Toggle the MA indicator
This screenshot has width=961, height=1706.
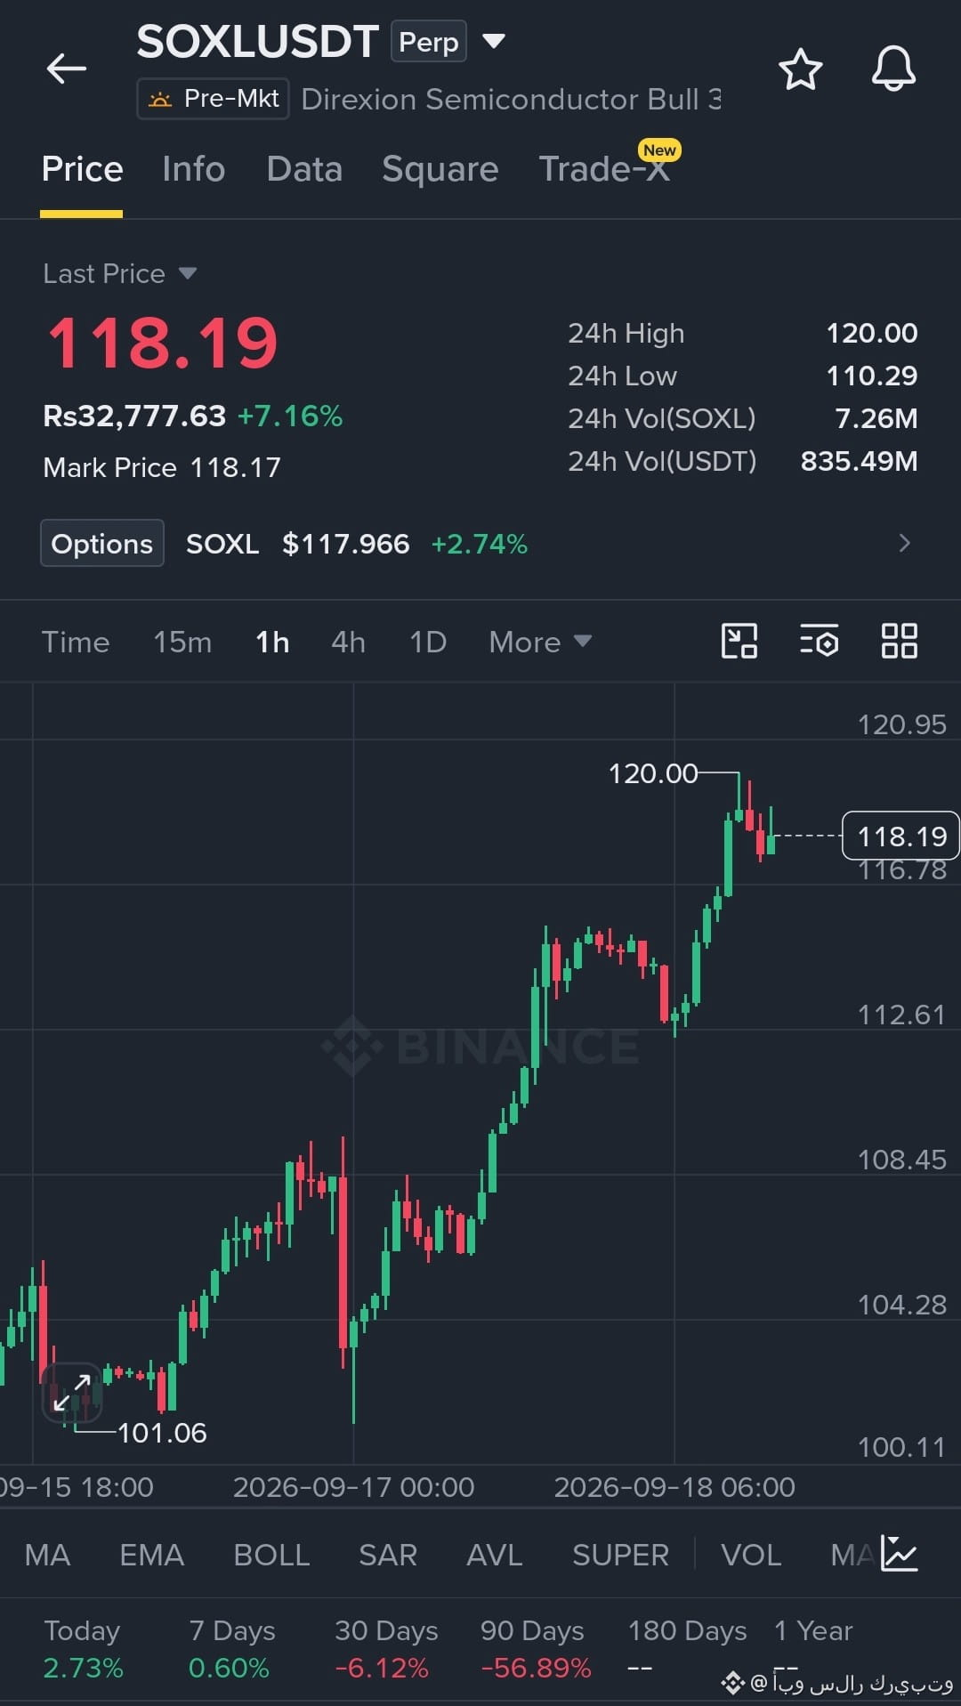coord(47,1555)
